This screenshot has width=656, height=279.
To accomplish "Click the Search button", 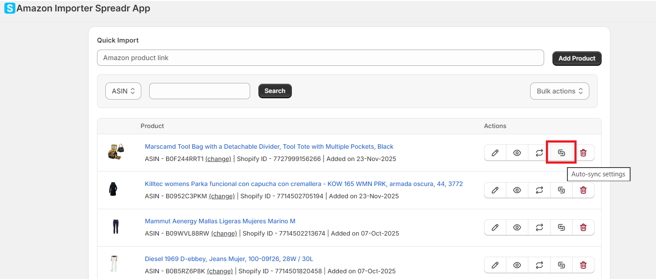I will [x=275, y=91].
